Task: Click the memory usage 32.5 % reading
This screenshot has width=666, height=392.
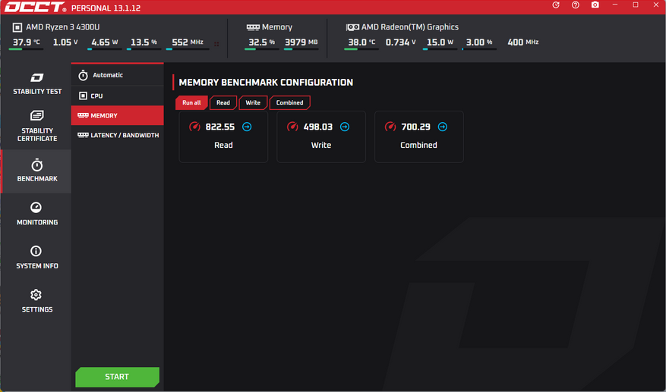Action: click(x=262, y=42)
